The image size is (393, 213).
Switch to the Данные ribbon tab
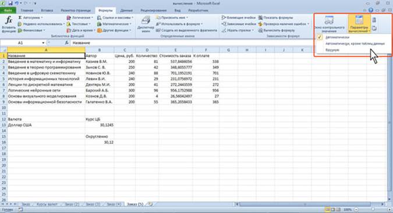(x=126, y=10)
